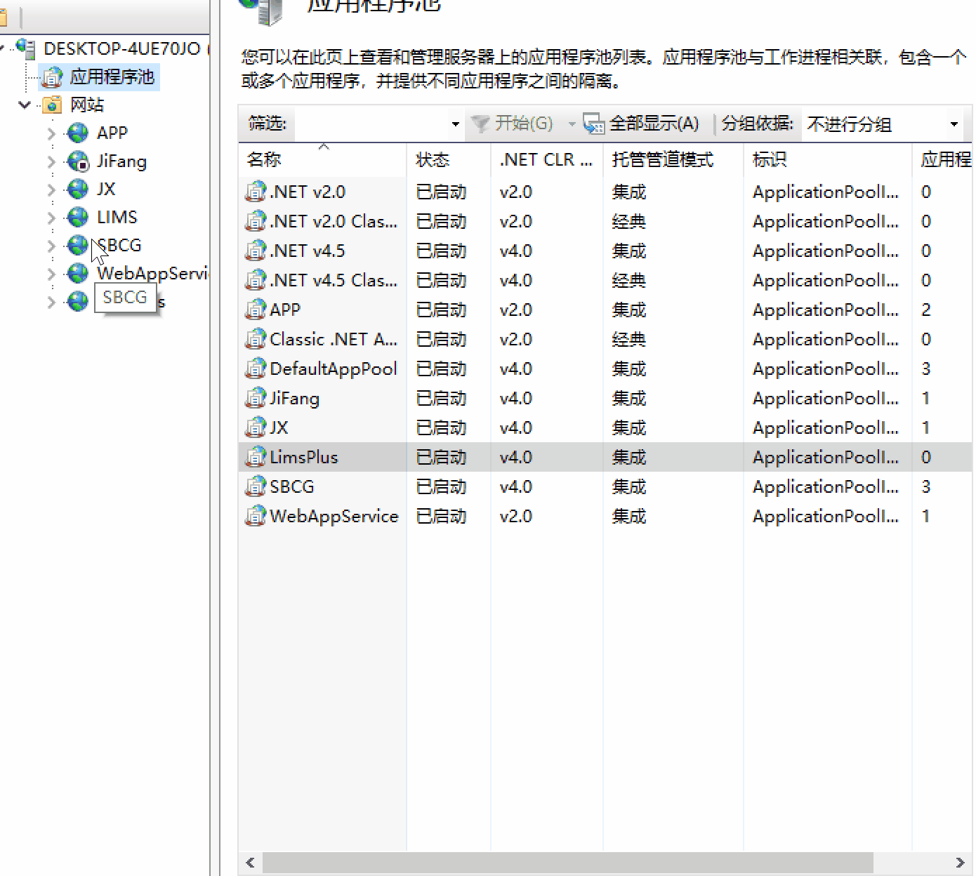Image resolution: width=976 pixels, height=876 pixels.
Task: Expand the APP site tree node
Action: tap(51, 133)
